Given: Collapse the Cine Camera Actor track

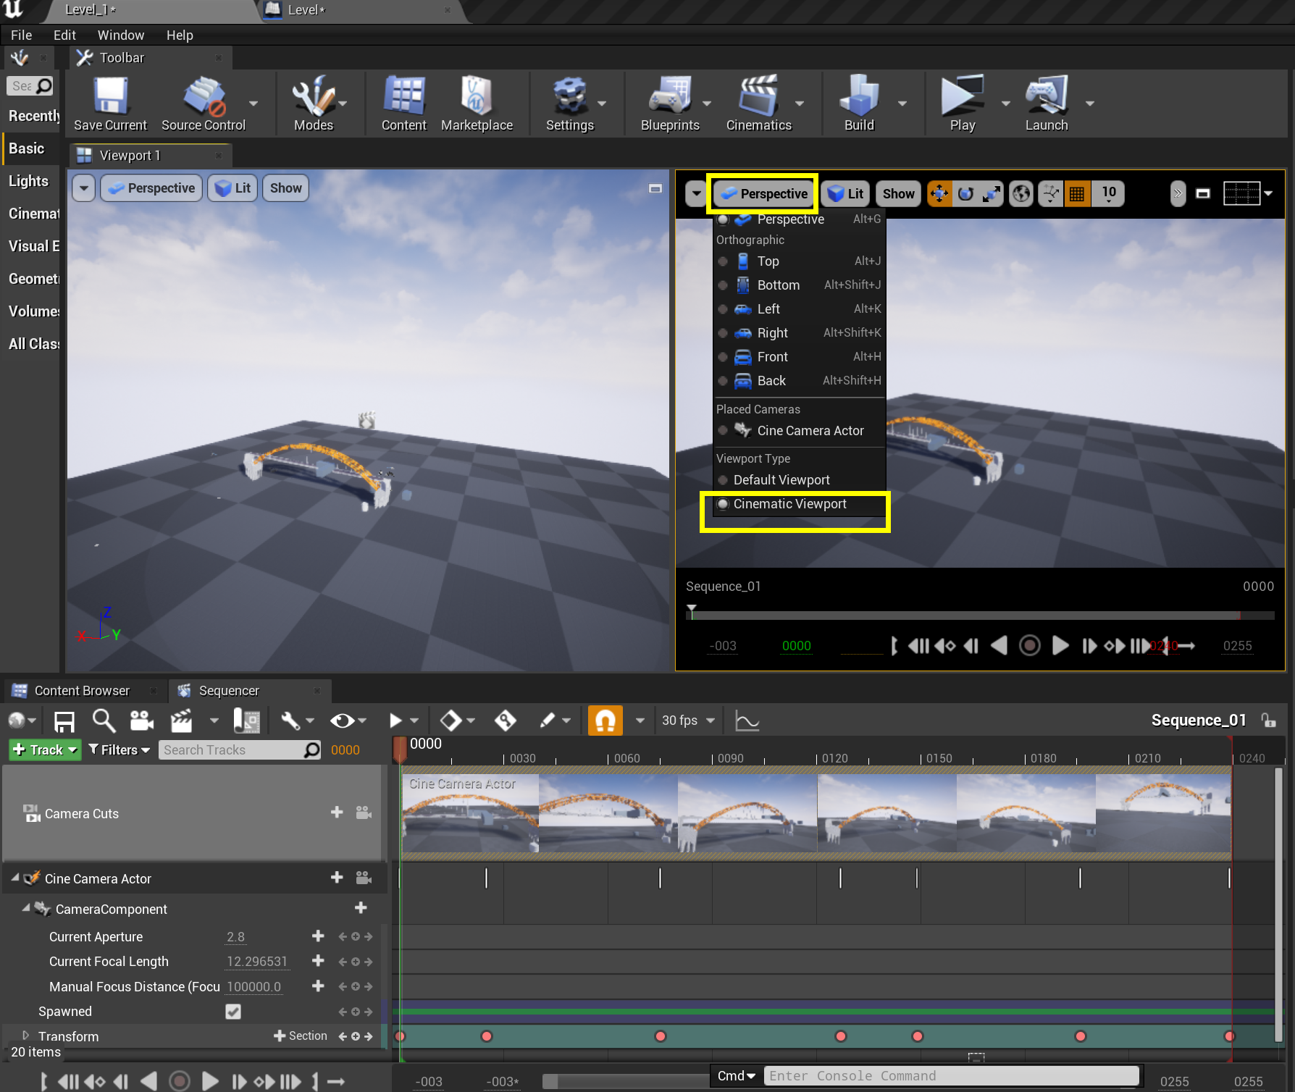Looking at the screenshot, I should tap(15, 877).
